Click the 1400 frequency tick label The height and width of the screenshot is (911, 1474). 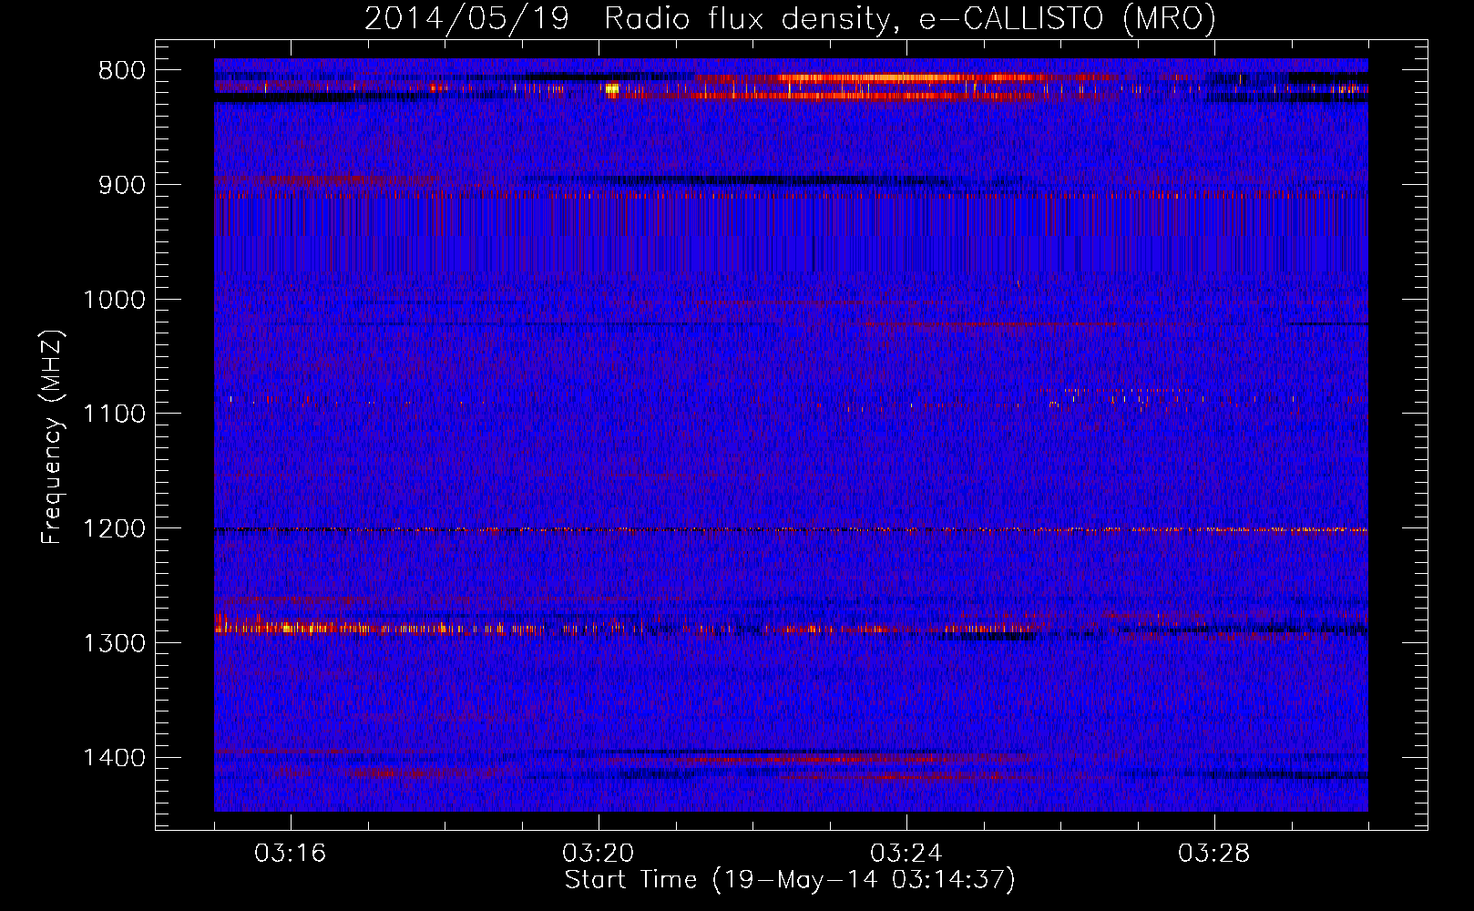[x=114, y=758]
